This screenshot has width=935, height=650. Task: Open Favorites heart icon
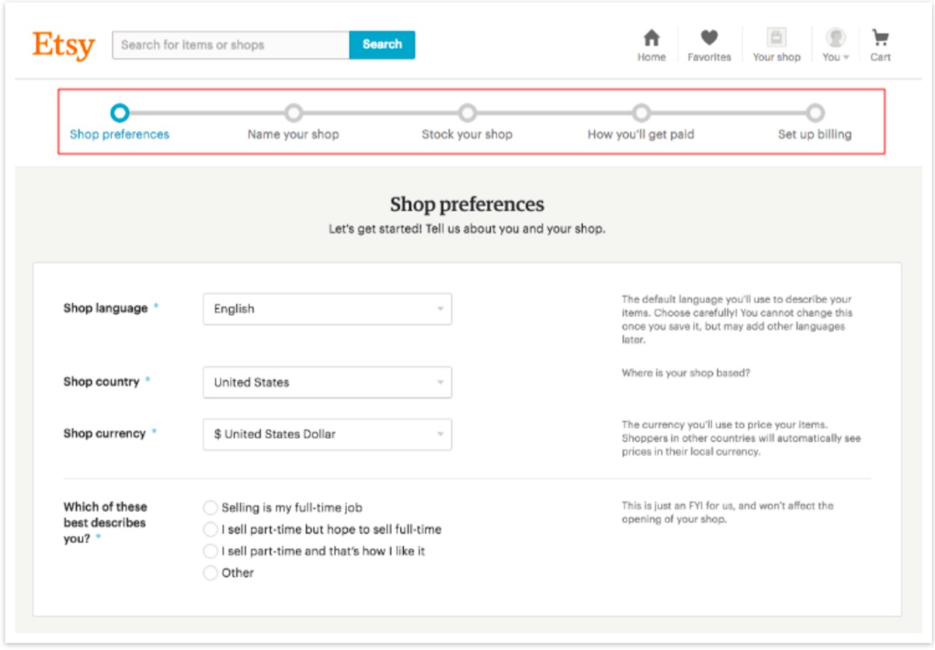tap(709, 37)
